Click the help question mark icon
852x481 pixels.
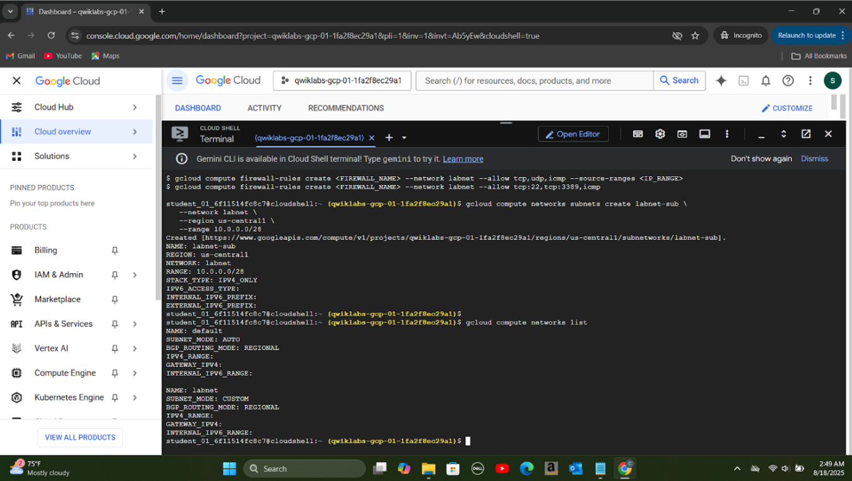(x=788, y=81)
